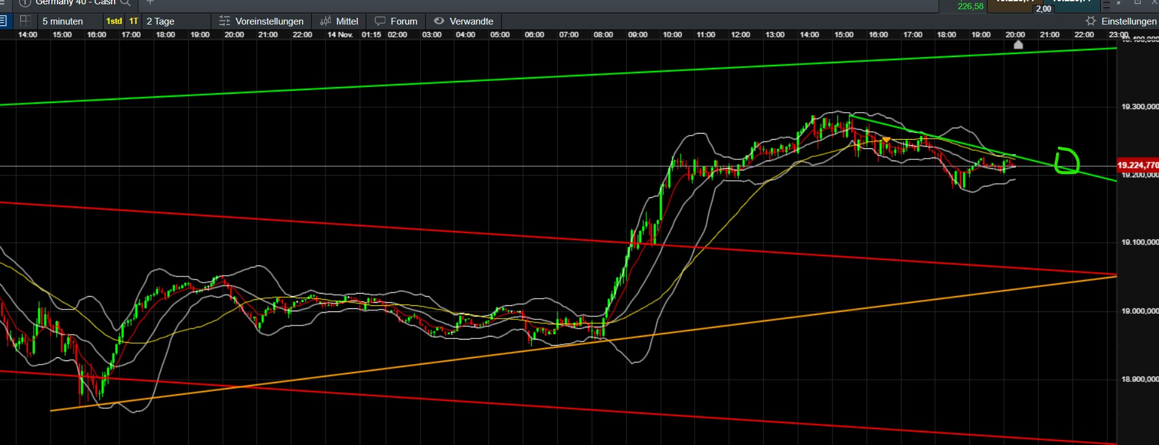
Task: Show Verwandte related markets
Action: pyautogui.click(x=464, y=21)
